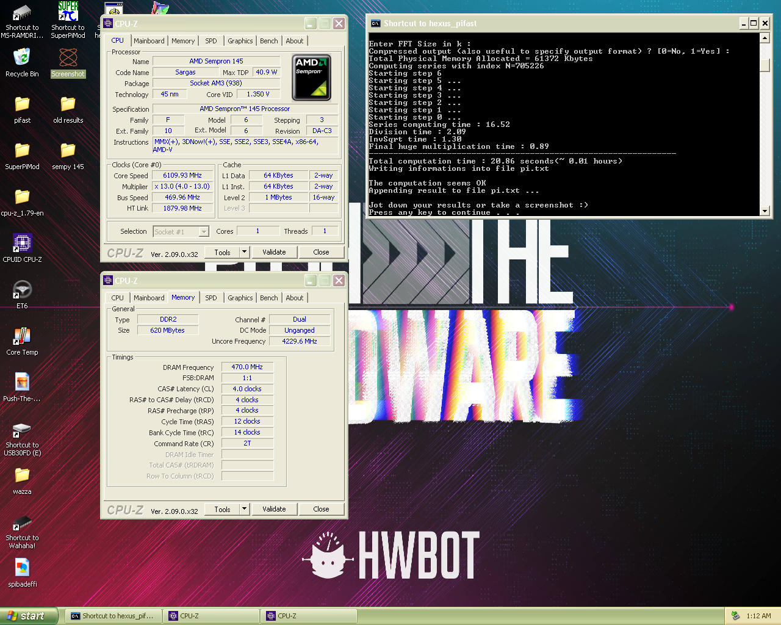Open the MS-RAMDRI shortcut icon
781x625 pixels.
point(22,13)
